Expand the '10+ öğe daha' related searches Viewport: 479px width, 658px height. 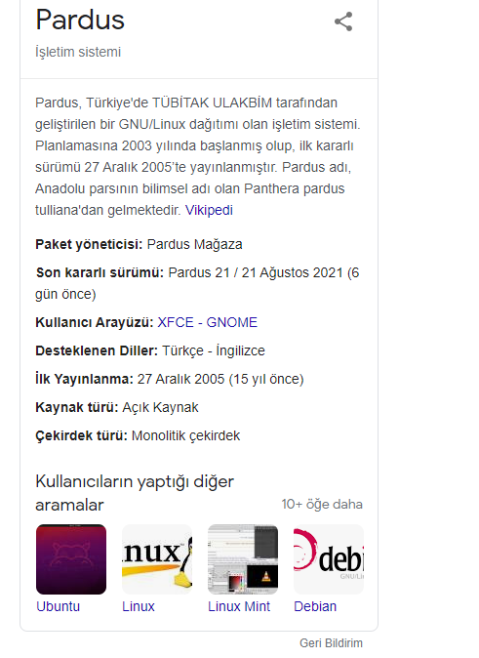point(322,504)
